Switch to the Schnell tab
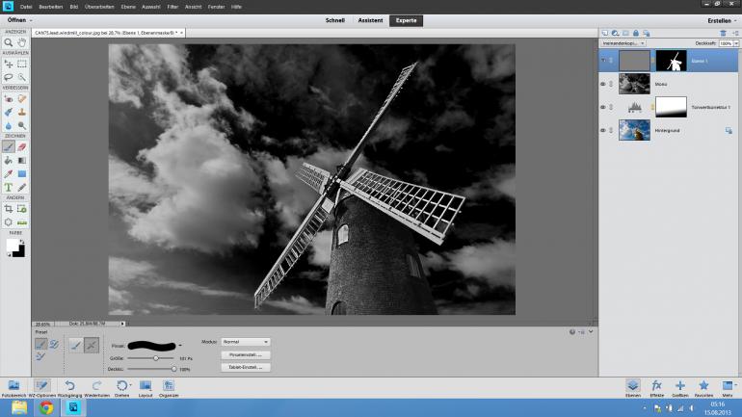 [x=335, y=21]
